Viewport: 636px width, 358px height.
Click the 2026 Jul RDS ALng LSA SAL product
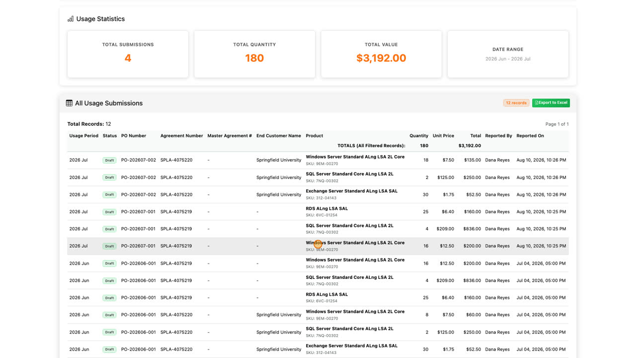click(x=327, y=208)
